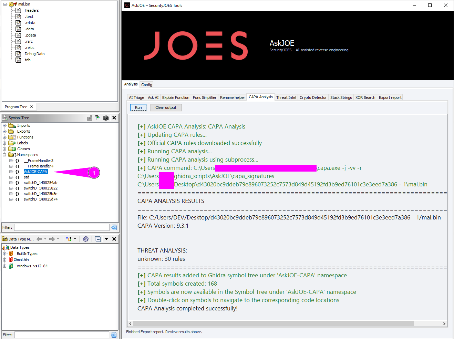Open the back-history dropdown in Data Type Manager
This screenshot has width=454, height=339.
click(45, 239)
